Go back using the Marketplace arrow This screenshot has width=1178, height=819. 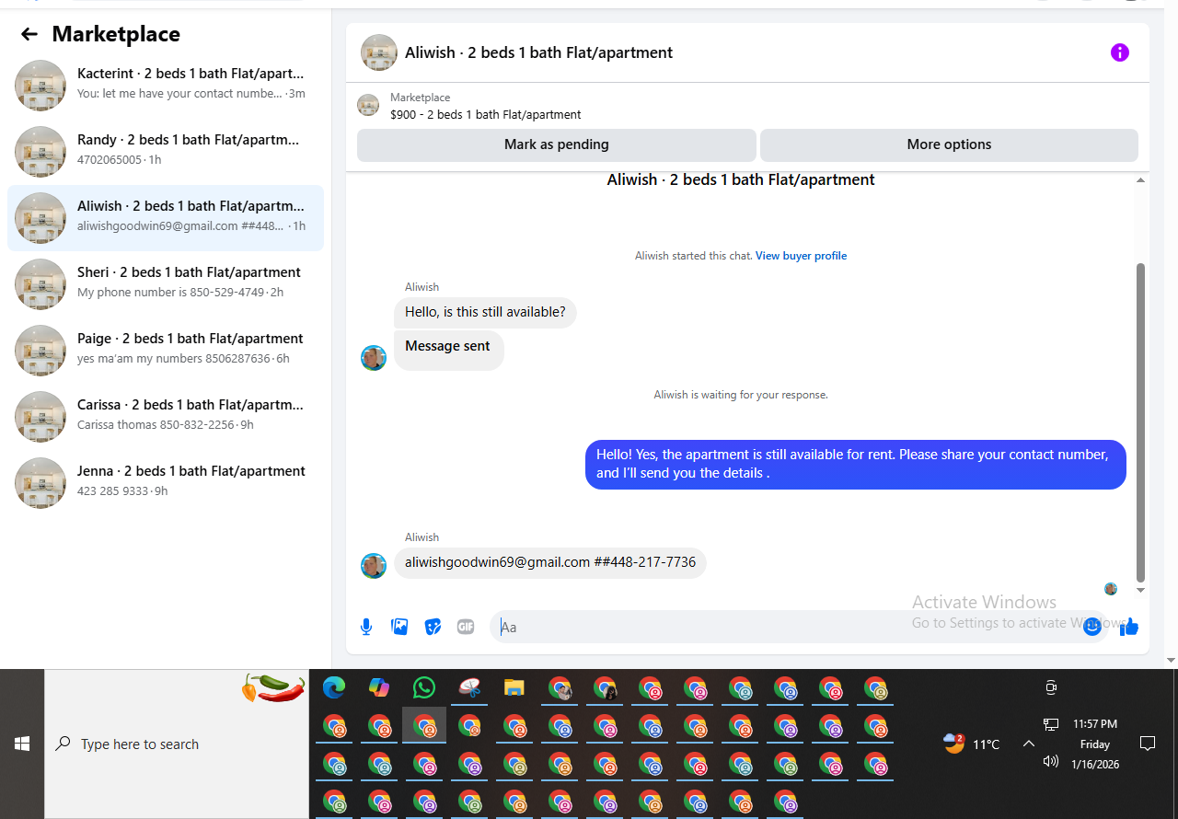(29, 34)
